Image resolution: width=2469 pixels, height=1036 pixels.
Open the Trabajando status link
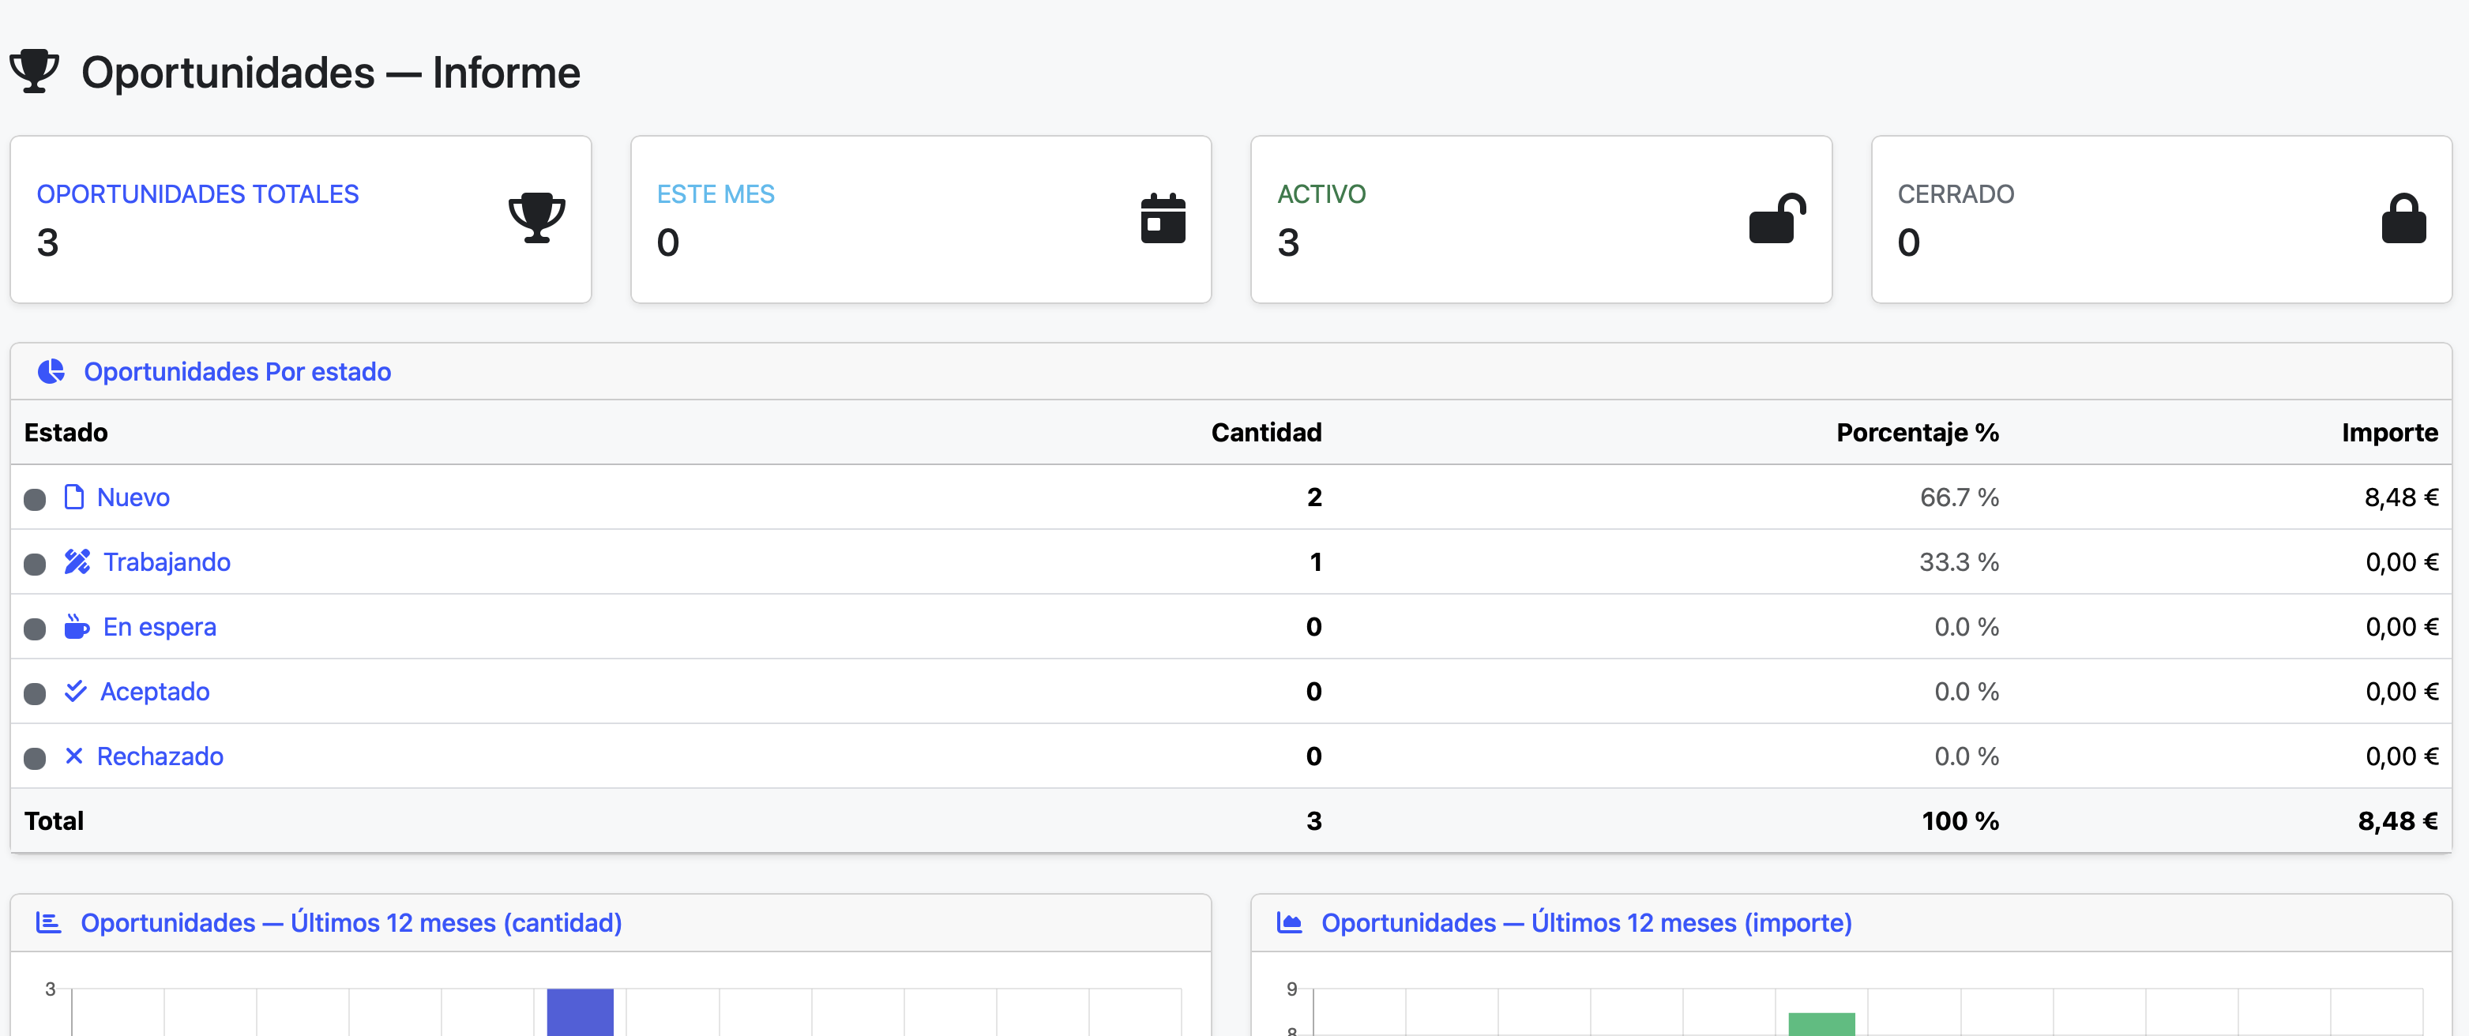point(167,562)
